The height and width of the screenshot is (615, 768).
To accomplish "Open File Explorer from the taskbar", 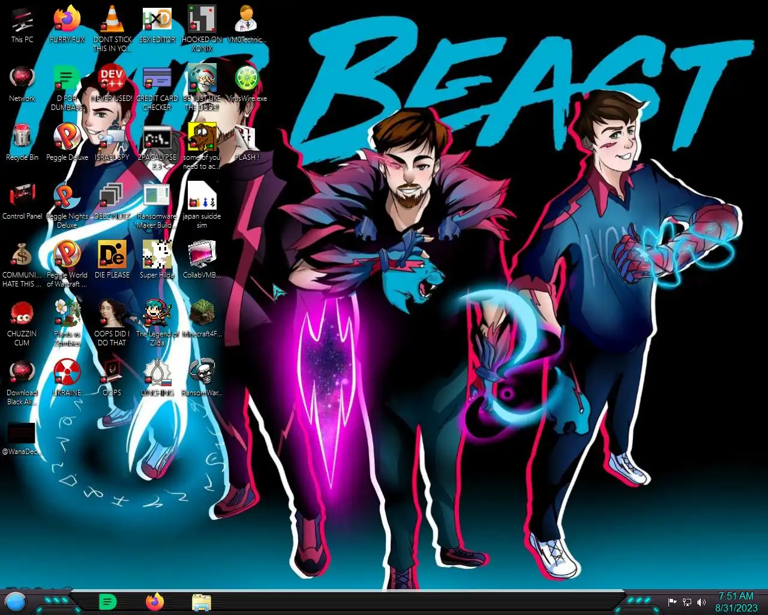I will (202, 602).
